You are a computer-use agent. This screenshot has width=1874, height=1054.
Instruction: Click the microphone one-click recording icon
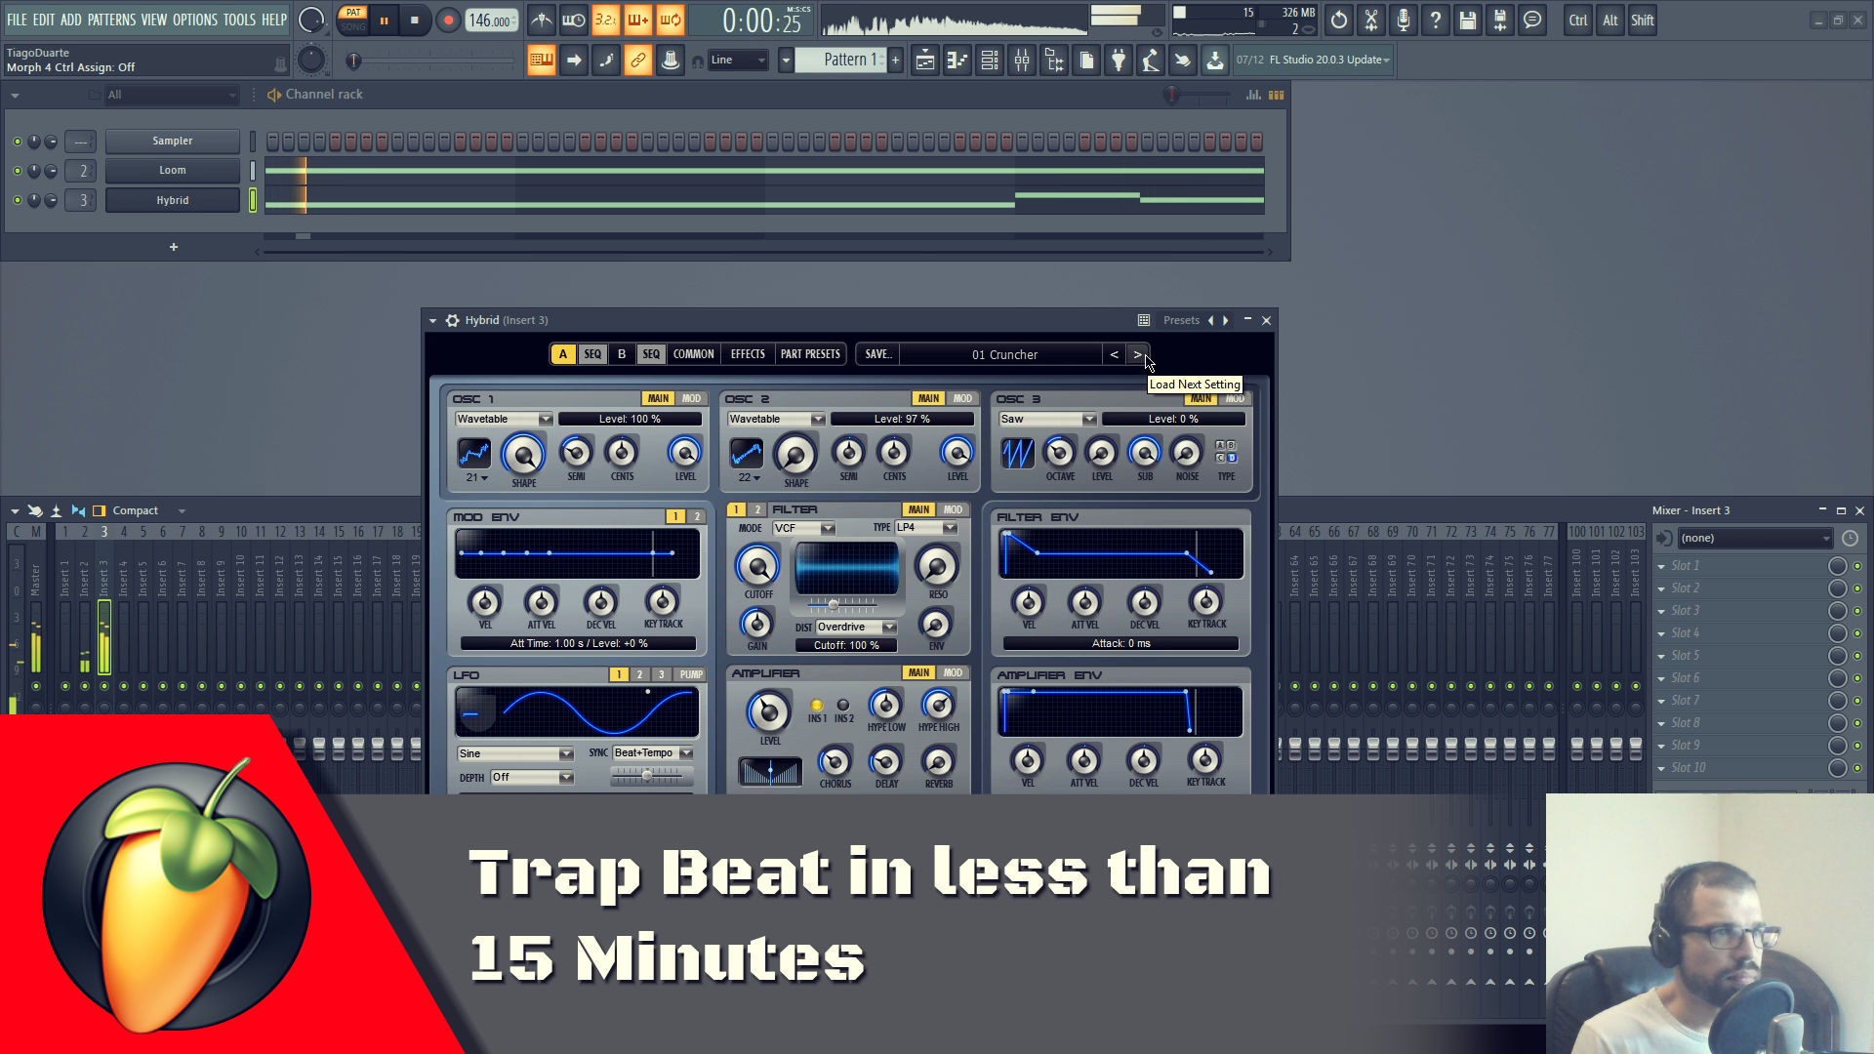point(1404,20)
